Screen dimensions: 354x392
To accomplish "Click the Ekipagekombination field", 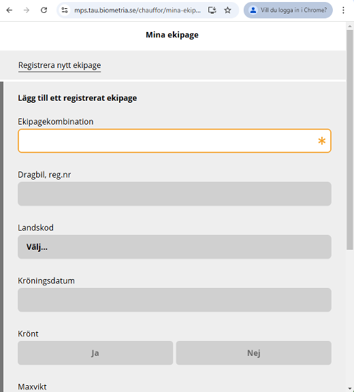I will coord(174,141).
